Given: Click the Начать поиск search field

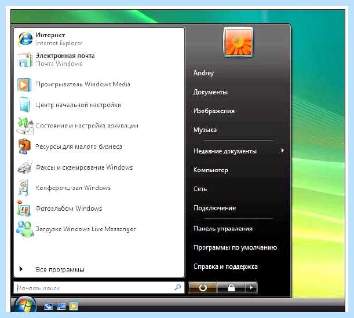Looking at the screenshot, I should click(99, 288).
